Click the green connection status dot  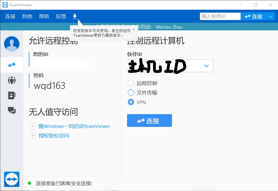point(30,183)
